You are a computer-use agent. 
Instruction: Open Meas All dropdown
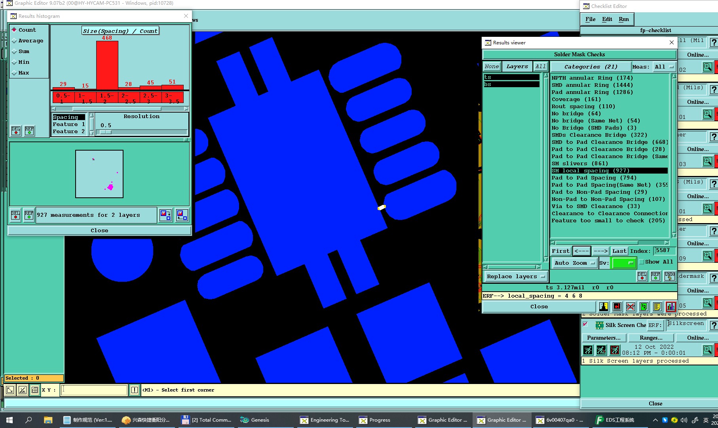pyautogui.click(x=664, y=67)
